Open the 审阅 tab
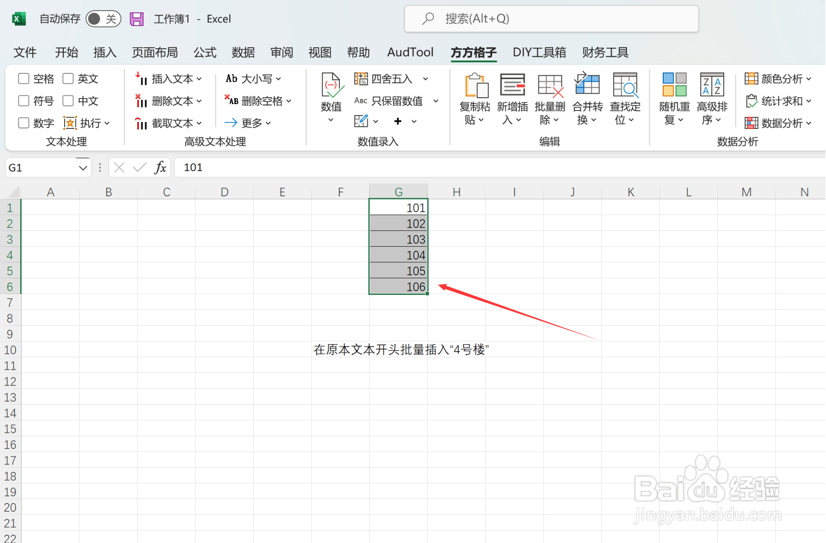 tap(282, 52)
